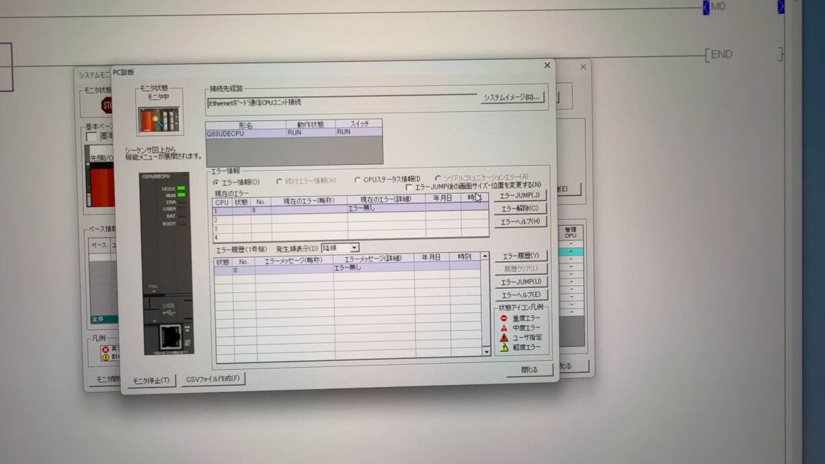This screenshot has height=464, width=825.
Task: Click the 動作状態 column header
Action: [310, 124]
